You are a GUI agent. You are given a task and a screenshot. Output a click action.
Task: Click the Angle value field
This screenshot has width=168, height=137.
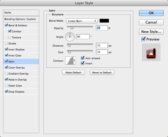83,37
